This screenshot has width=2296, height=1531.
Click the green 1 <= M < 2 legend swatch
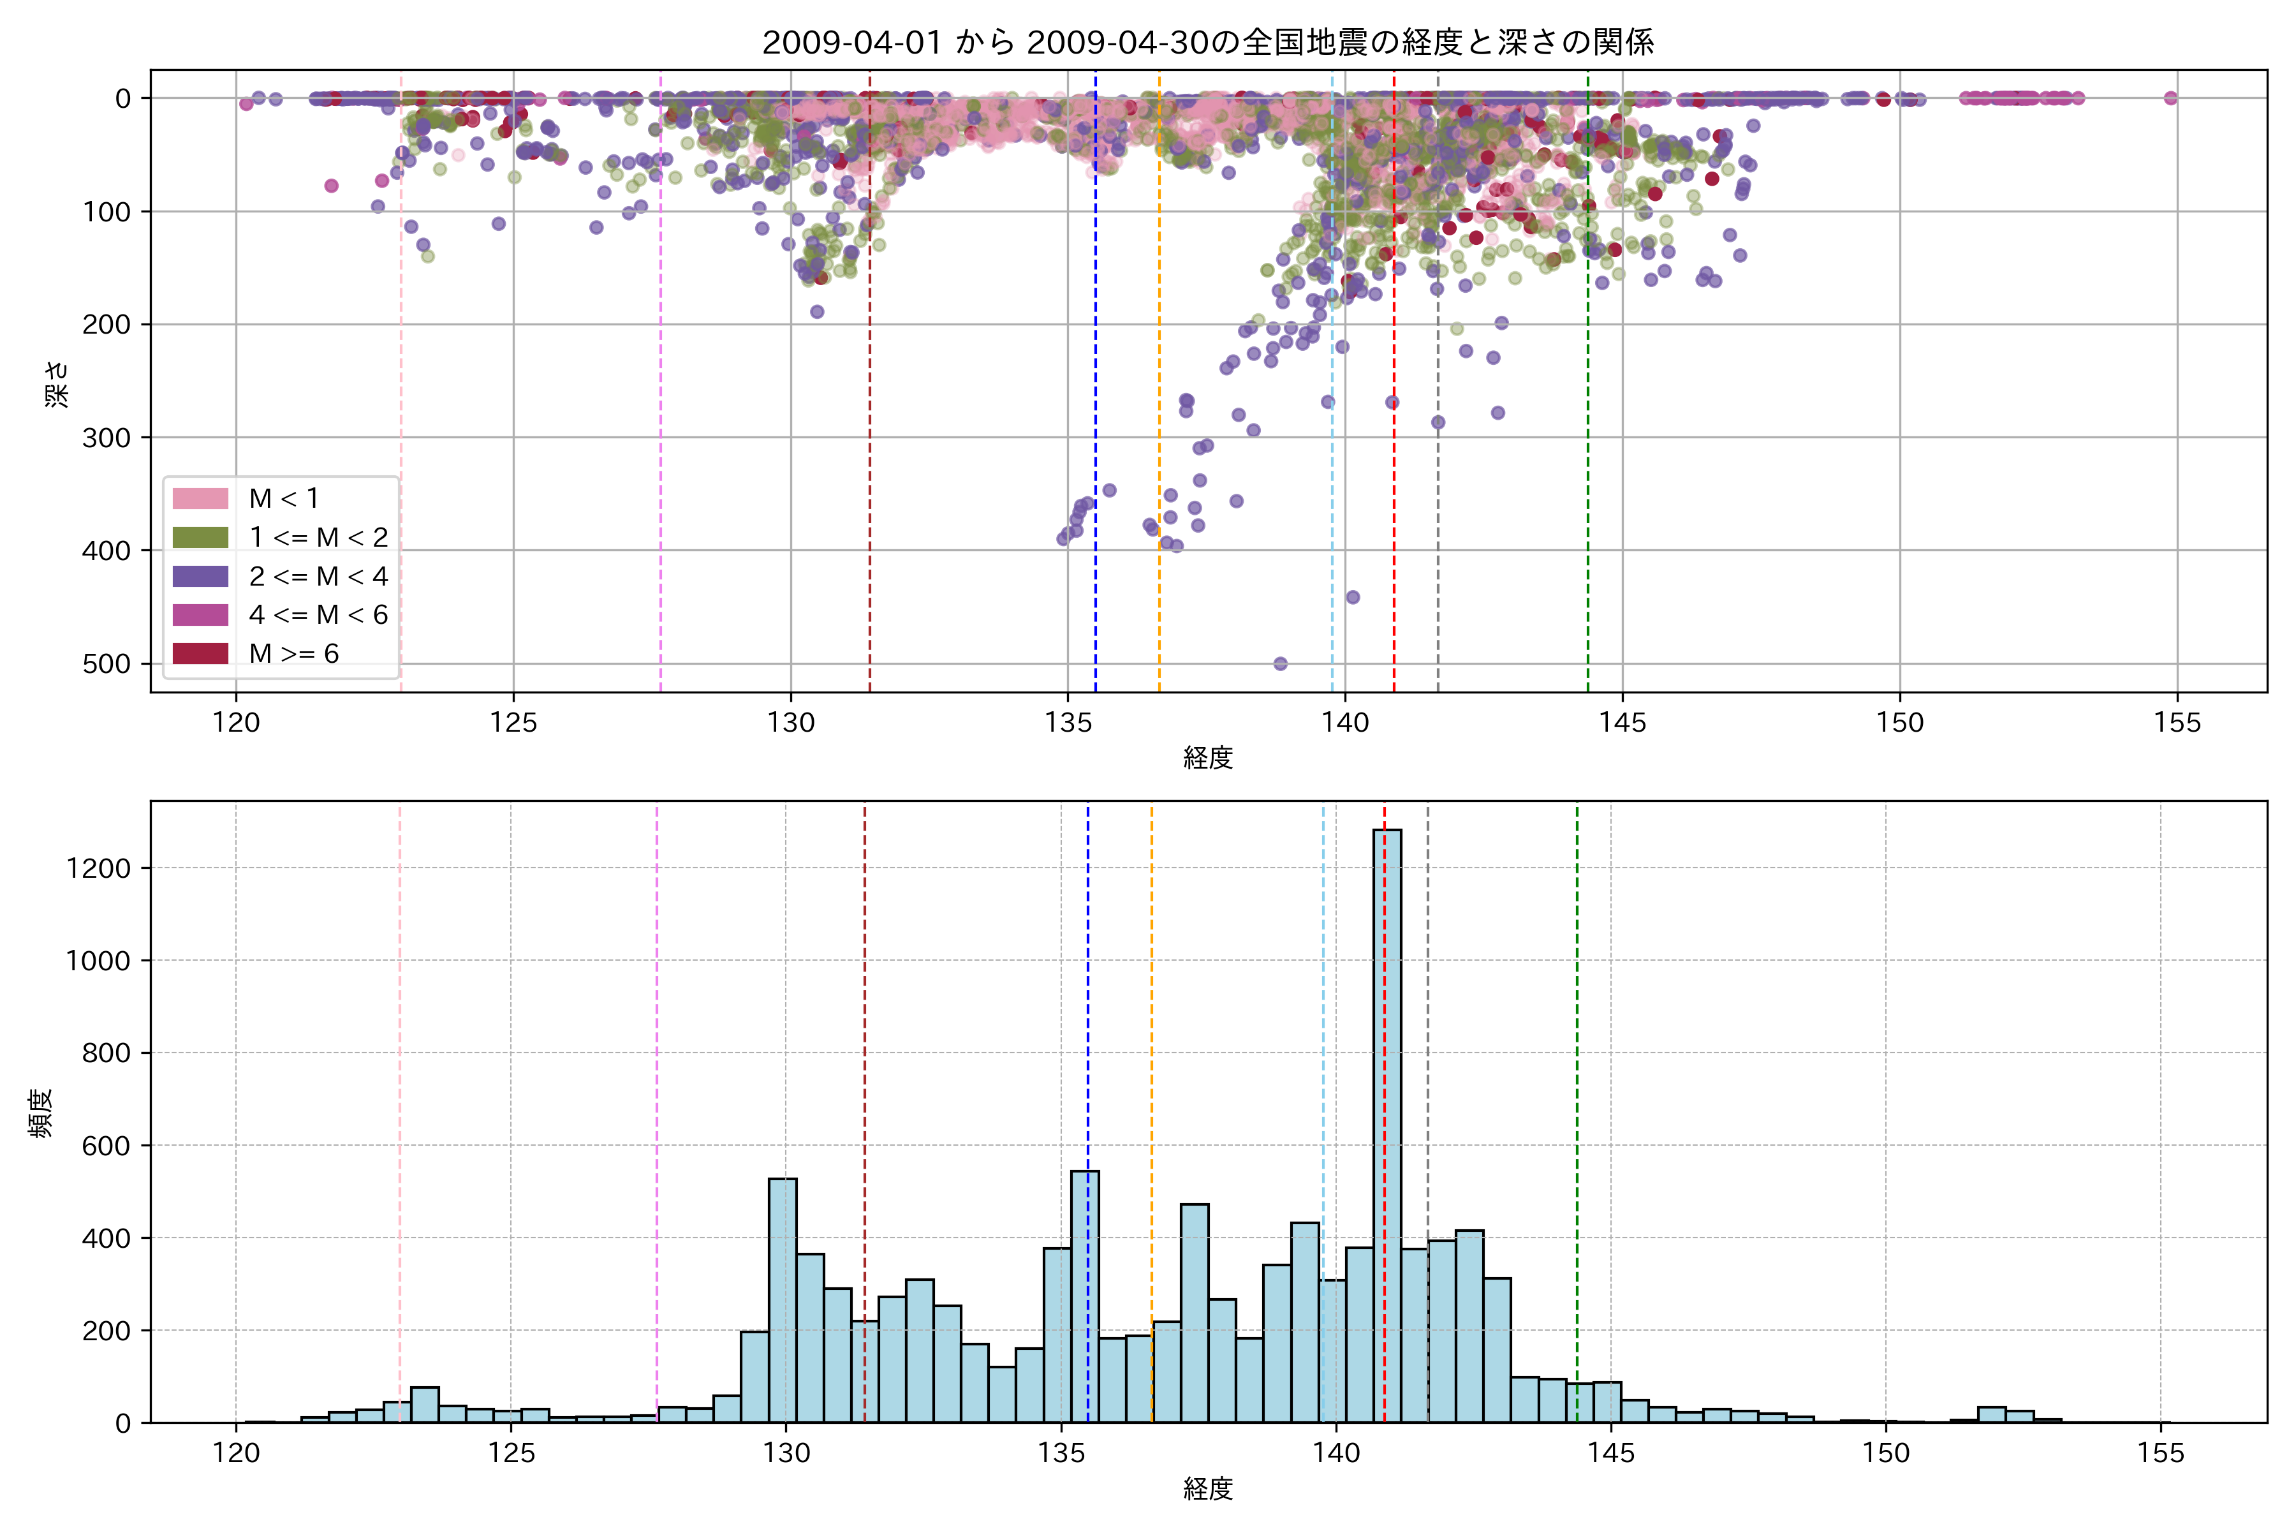point(200,537)
